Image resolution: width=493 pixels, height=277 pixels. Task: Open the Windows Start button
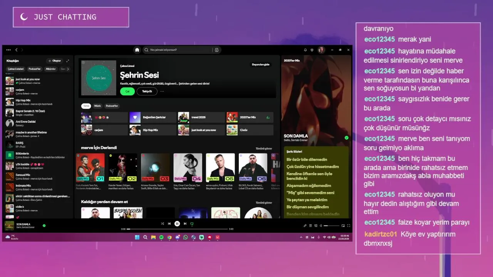pos(137,237)
